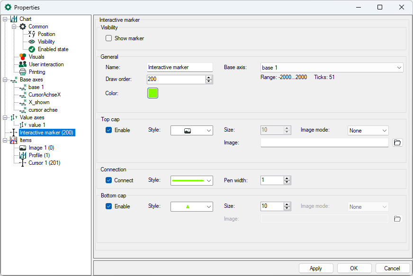Click the Image 1 picture icon
The height and width of the screenshot is (276, 413).
click(23, 148)
